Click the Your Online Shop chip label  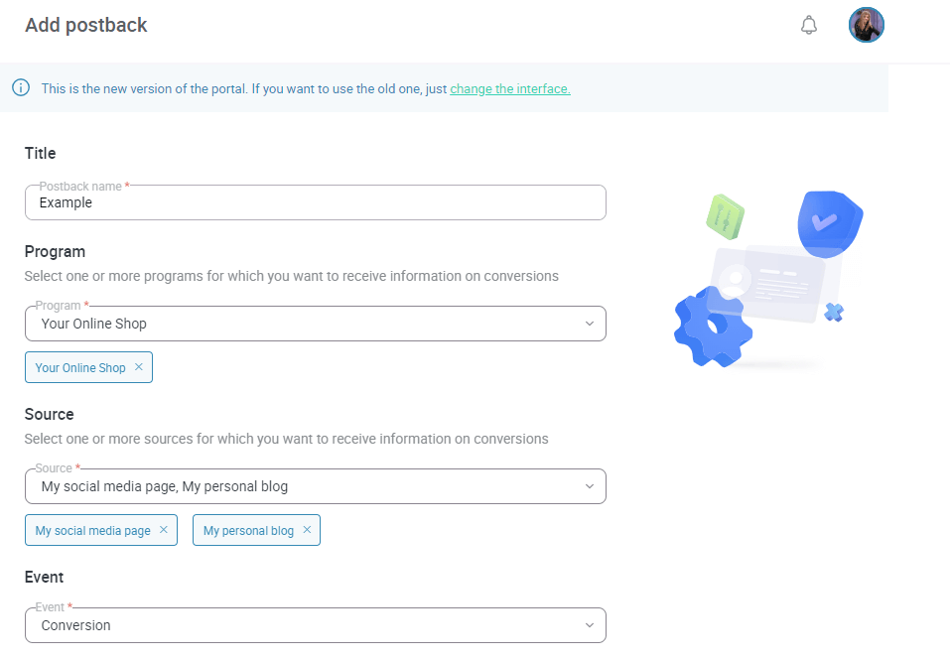[x=80, y=368]
